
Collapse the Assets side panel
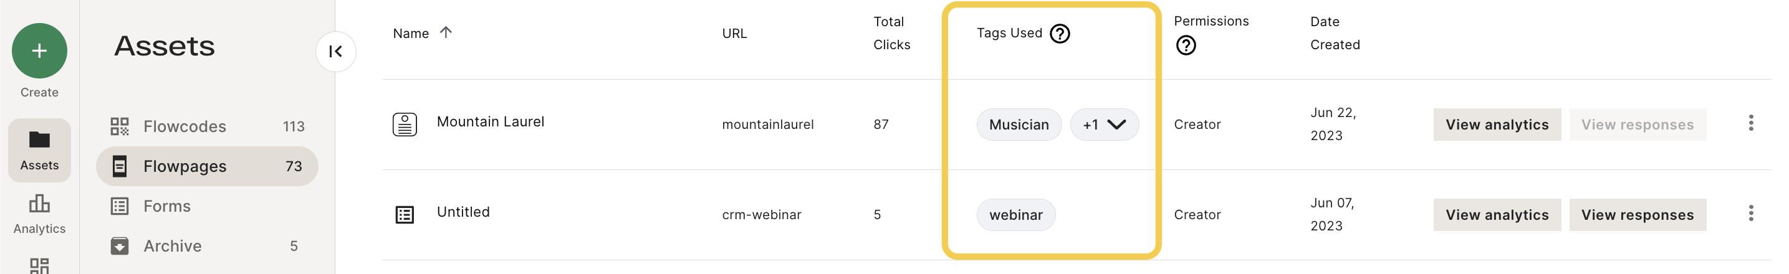tap(336, 51)
